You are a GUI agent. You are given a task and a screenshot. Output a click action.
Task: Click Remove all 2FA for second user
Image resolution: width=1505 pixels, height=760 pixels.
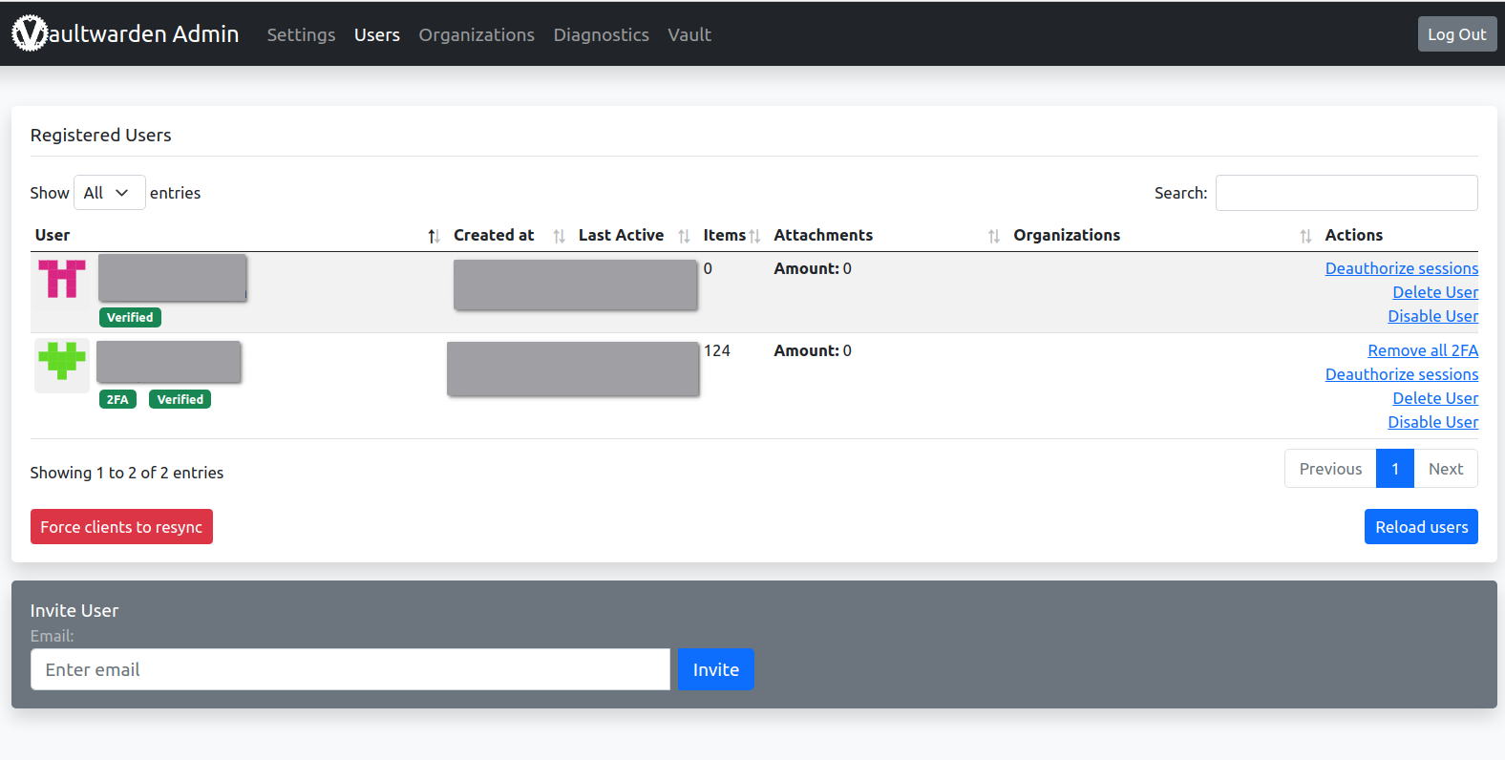pos(1422,350)
